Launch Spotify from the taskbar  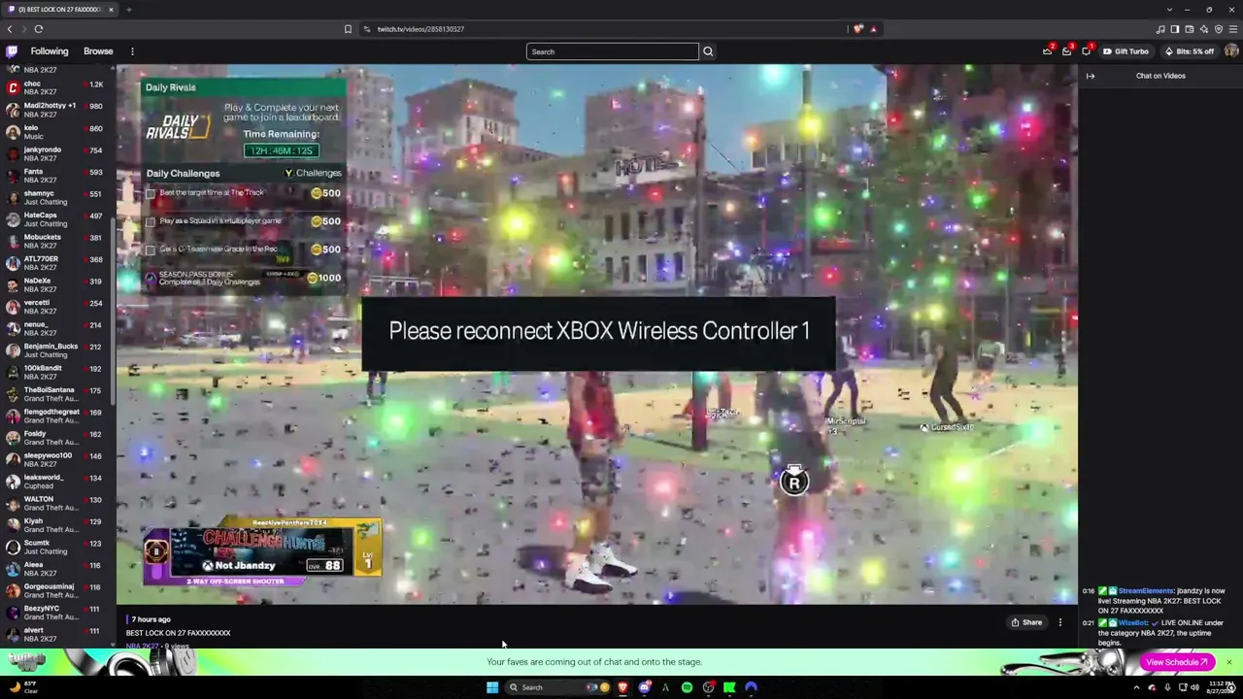click(x=687, y=687)
